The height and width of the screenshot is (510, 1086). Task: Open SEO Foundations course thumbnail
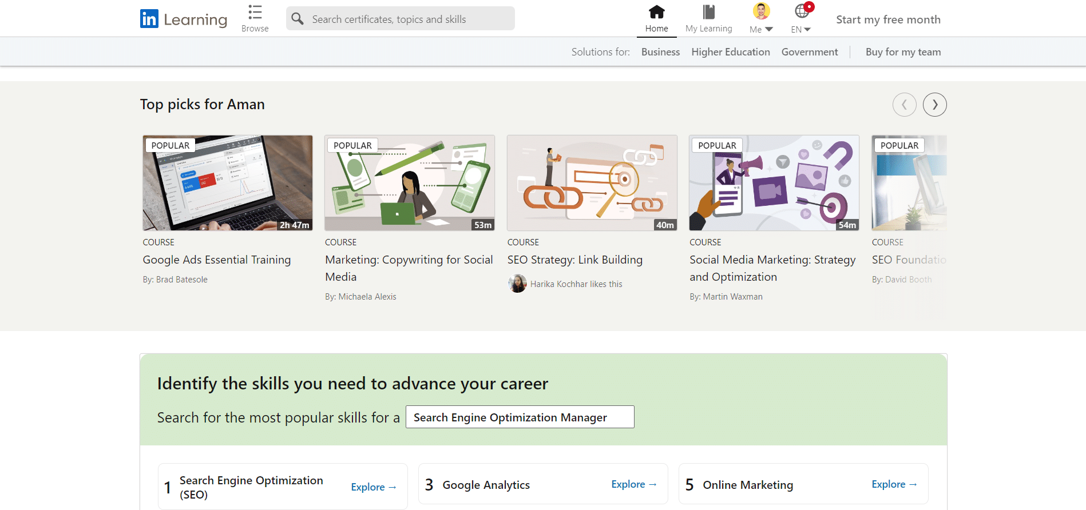(909, 183)
